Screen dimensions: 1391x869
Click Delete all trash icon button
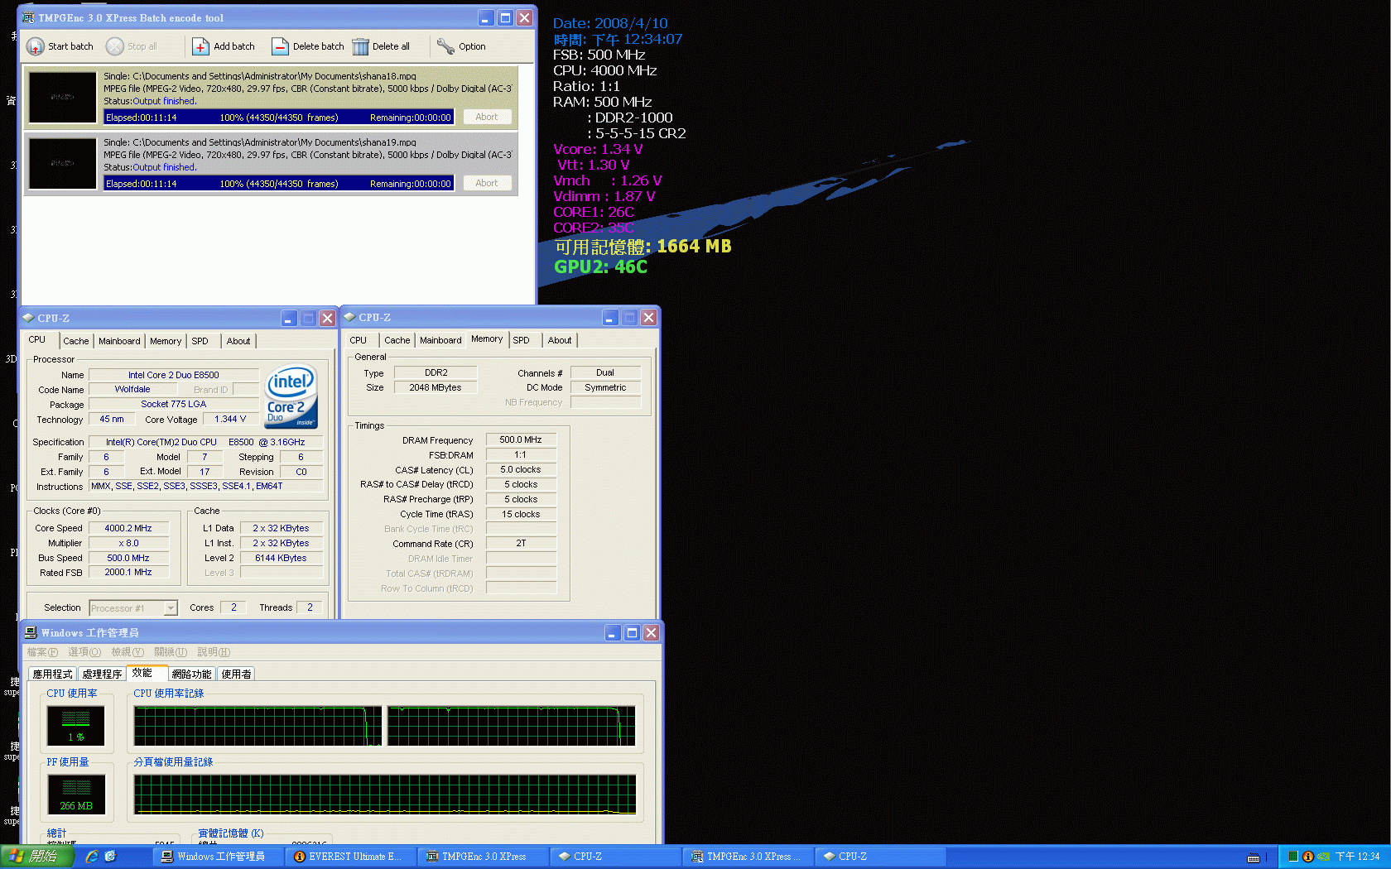[x=381, y=46]
